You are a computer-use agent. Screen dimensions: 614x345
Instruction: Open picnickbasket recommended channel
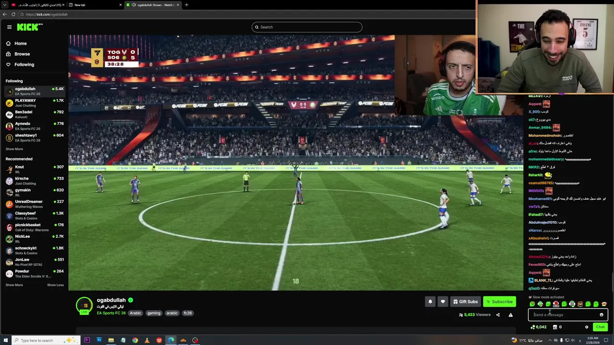35,227
